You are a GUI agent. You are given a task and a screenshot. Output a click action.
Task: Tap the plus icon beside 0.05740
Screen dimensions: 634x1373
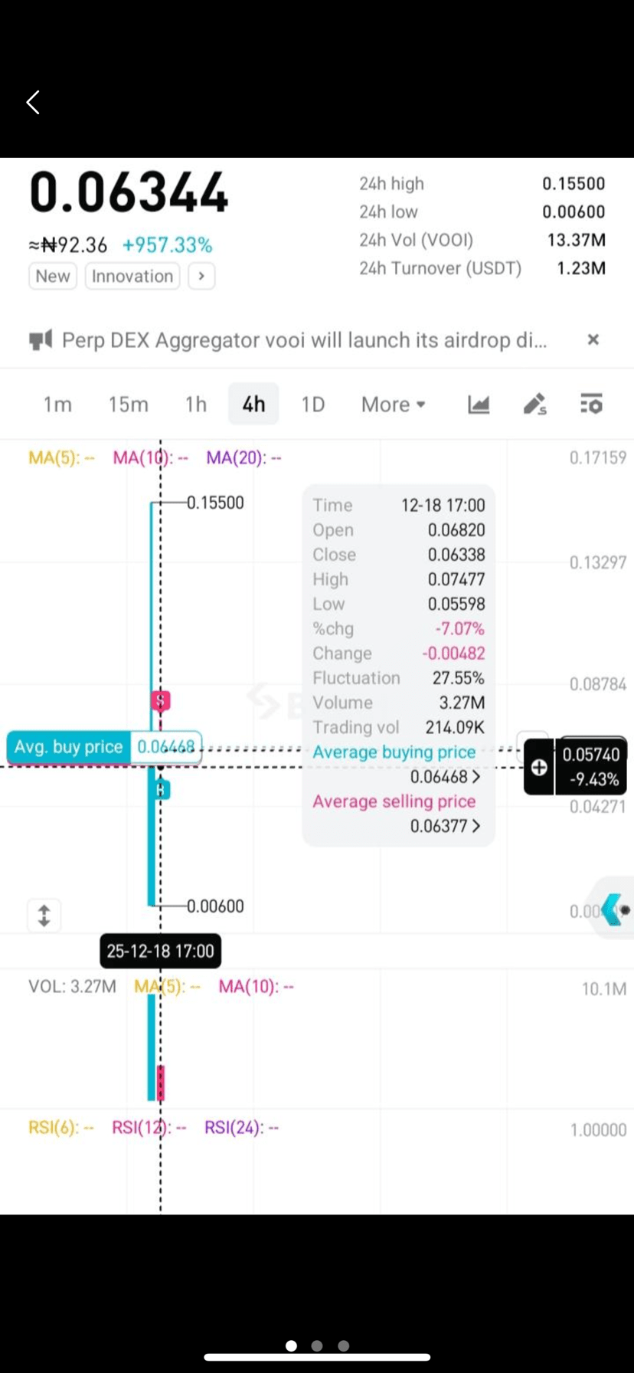pyautogui.click(x=539, y=767)
